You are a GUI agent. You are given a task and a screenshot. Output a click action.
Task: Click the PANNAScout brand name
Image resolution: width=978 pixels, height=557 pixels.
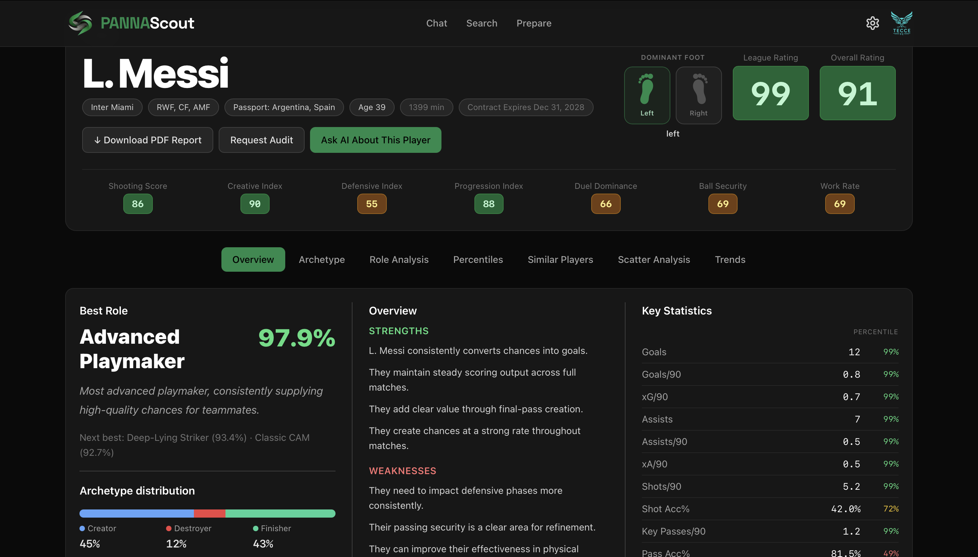click(147, 23)
